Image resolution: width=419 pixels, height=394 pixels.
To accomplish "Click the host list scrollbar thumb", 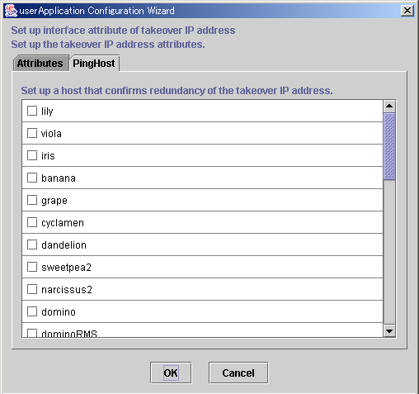I will [x=389, y=146].
